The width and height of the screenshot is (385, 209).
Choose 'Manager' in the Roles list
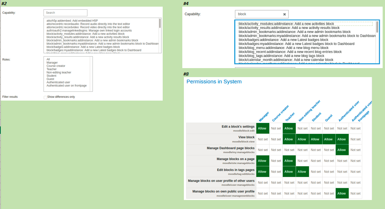point(52,63)
